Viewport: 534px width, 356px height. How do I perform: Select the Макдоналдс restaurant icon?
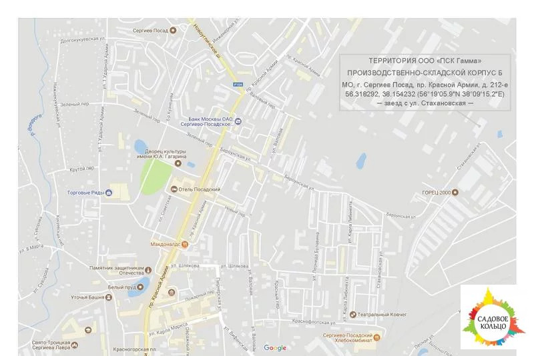click(185, 244)
